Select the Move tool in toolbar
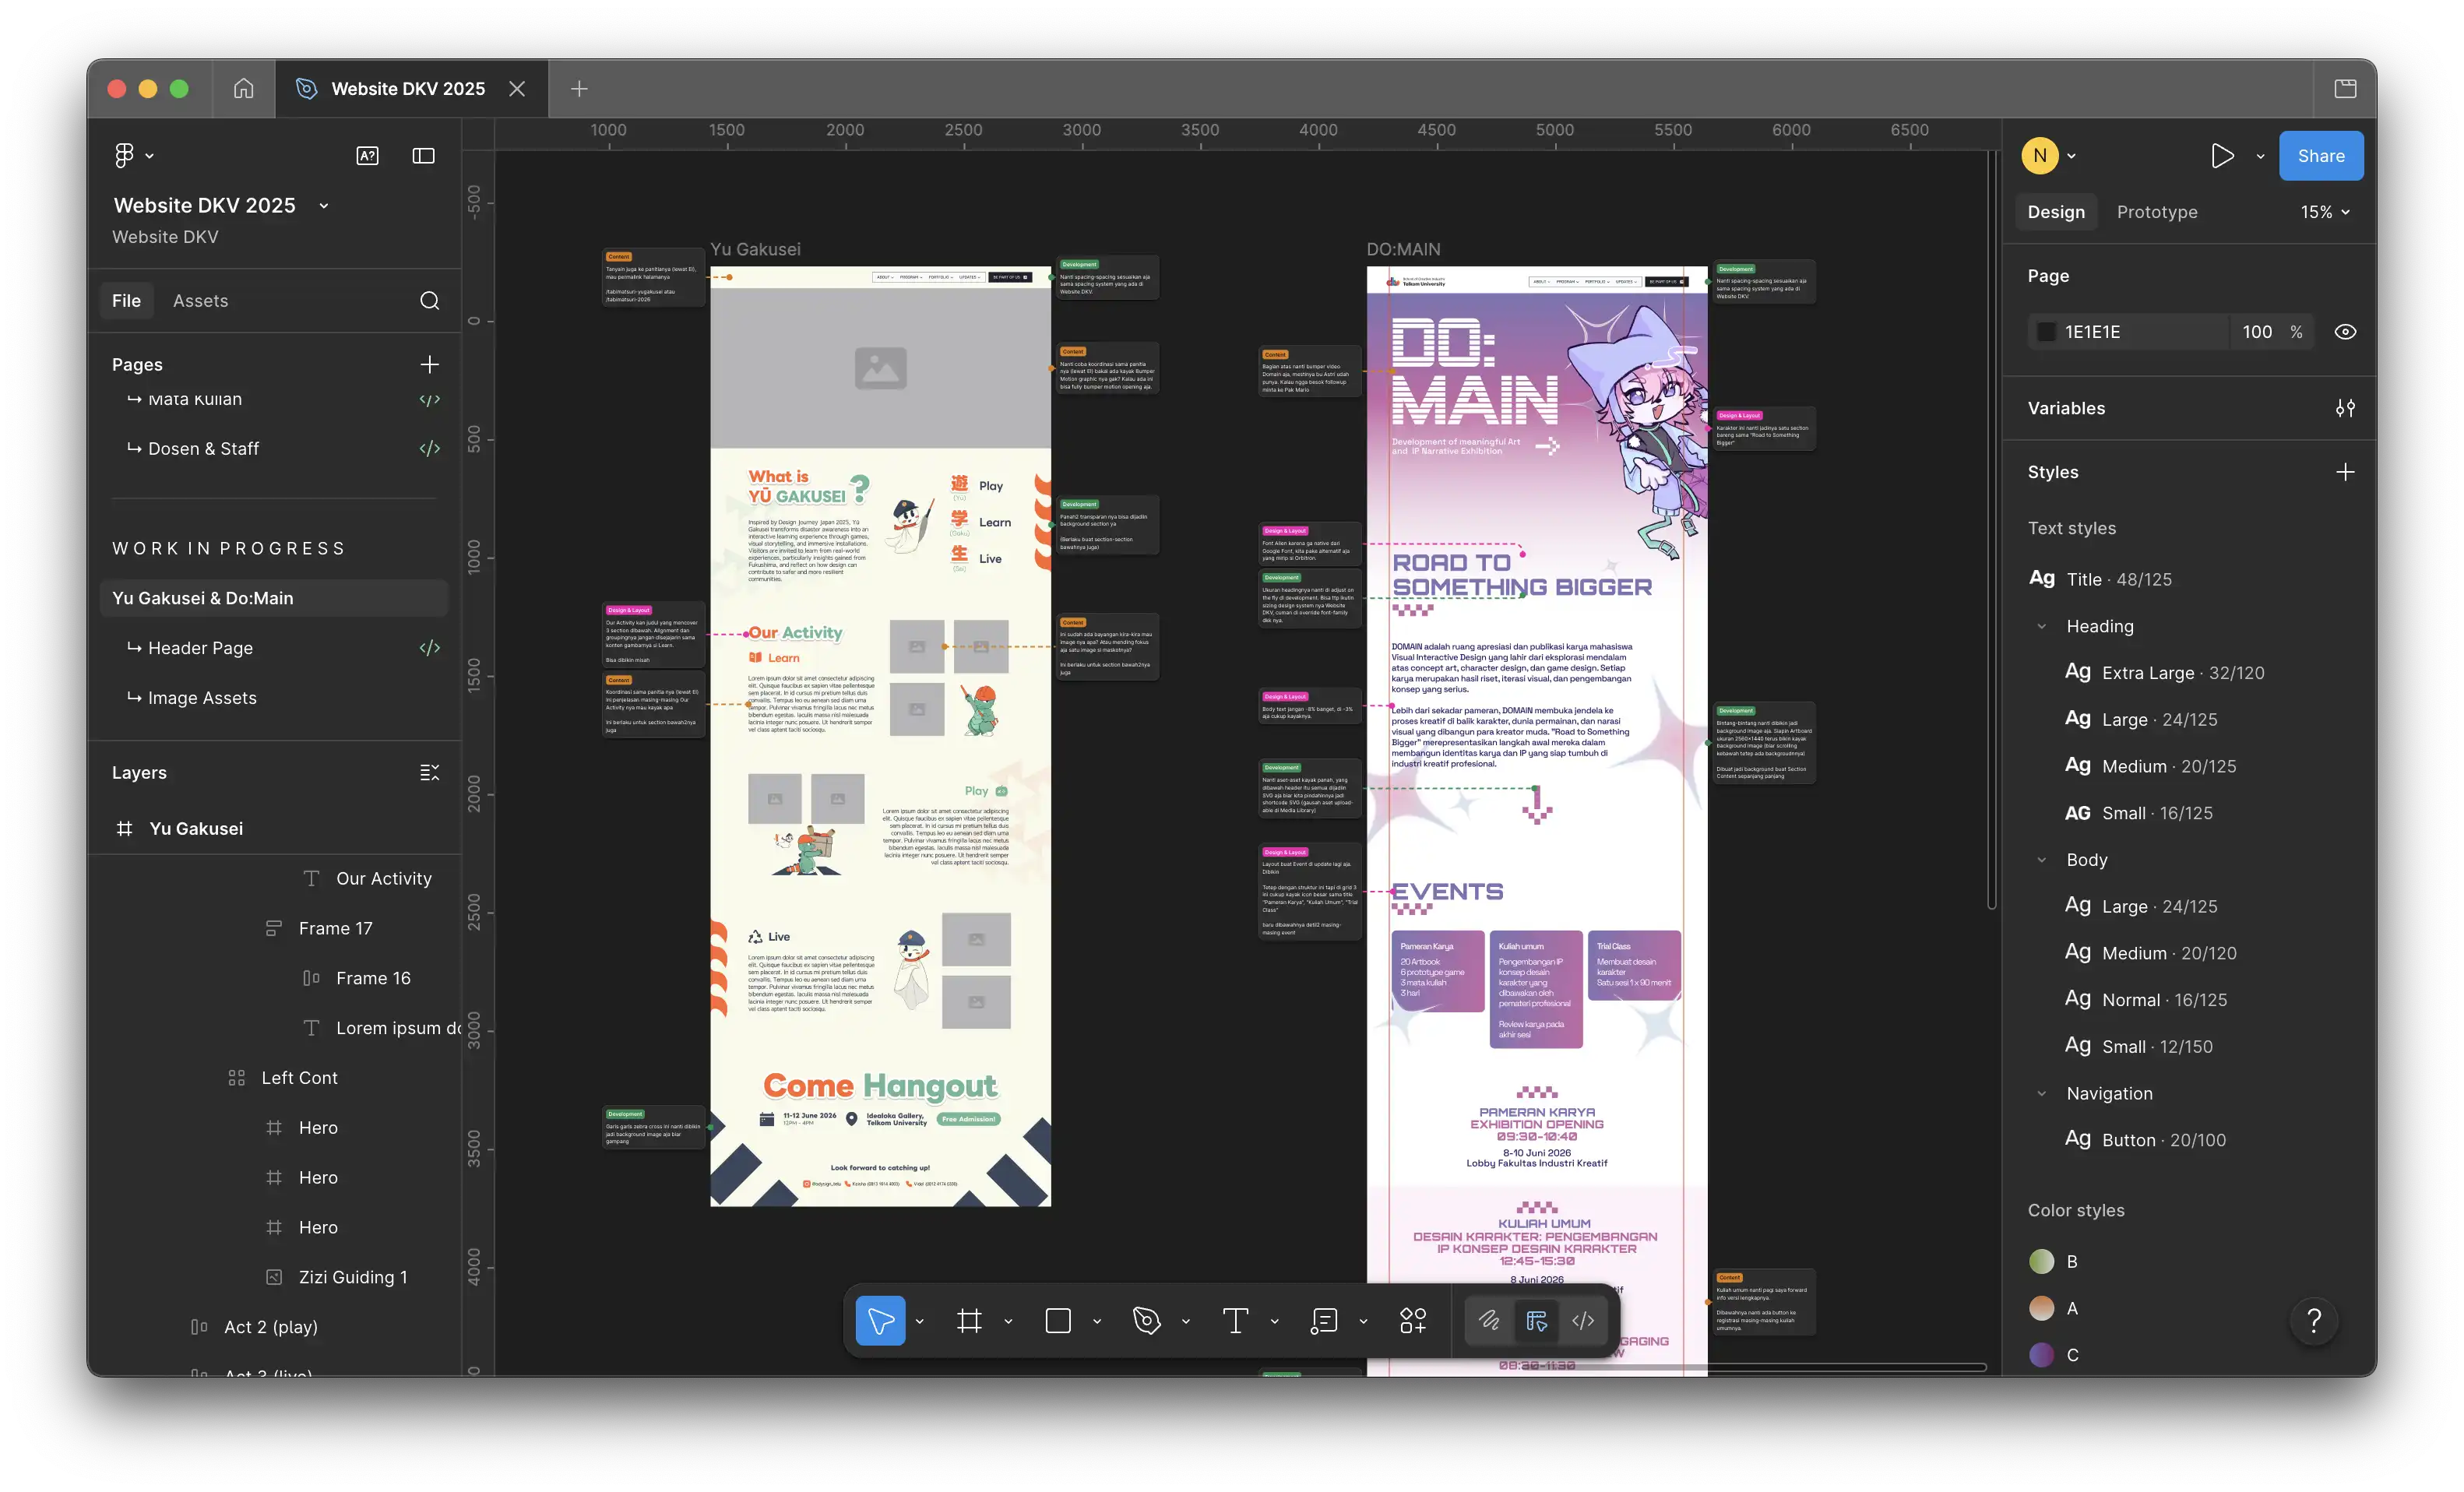Screen dimensions: 2464x1492 click(880, 1321)
